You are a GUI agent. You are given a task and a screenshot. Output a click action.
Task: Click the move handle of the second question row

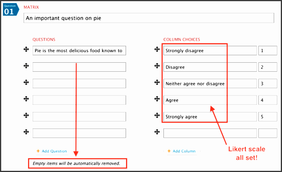[26, 66]
